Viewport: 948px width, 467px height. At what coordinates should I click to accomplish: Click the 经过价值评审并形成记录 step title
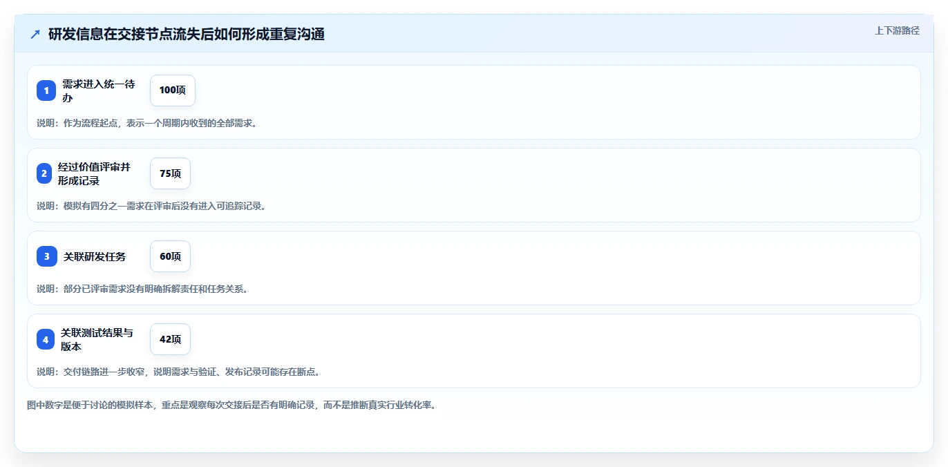[x=94, y=173]
